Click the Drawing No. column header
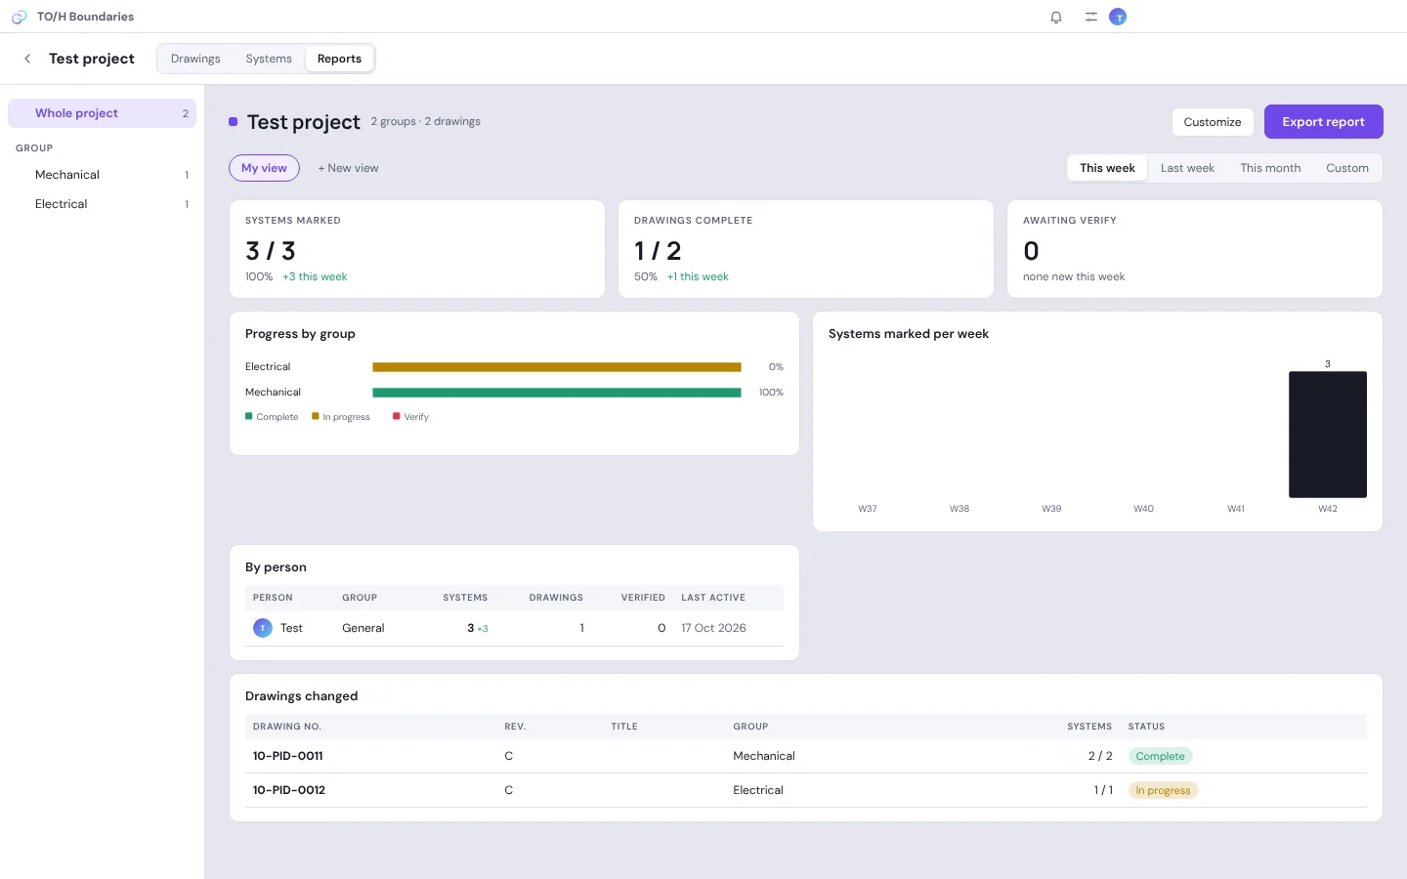Viewport: 1407px width, 879px height. (287, 727)
